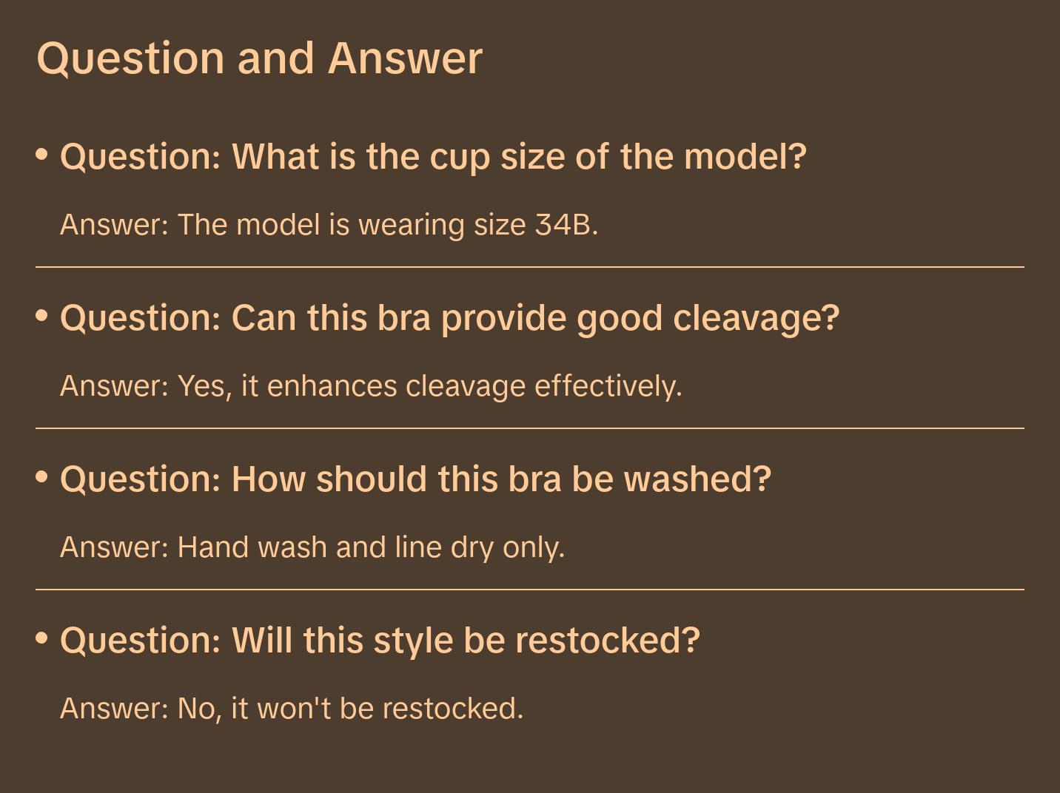Click the divider line below the 34B answer
This screenshot has width=1060, height=793.
click(x=530, y=267)
